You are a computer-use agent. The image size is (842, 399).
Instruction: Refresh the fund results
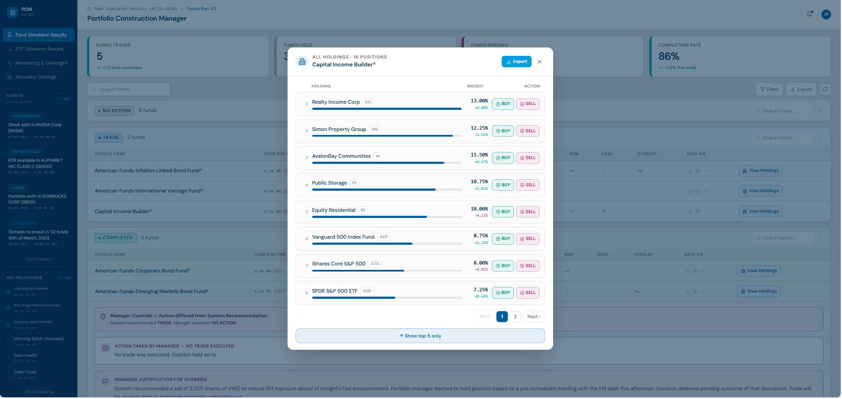[825, 90]
